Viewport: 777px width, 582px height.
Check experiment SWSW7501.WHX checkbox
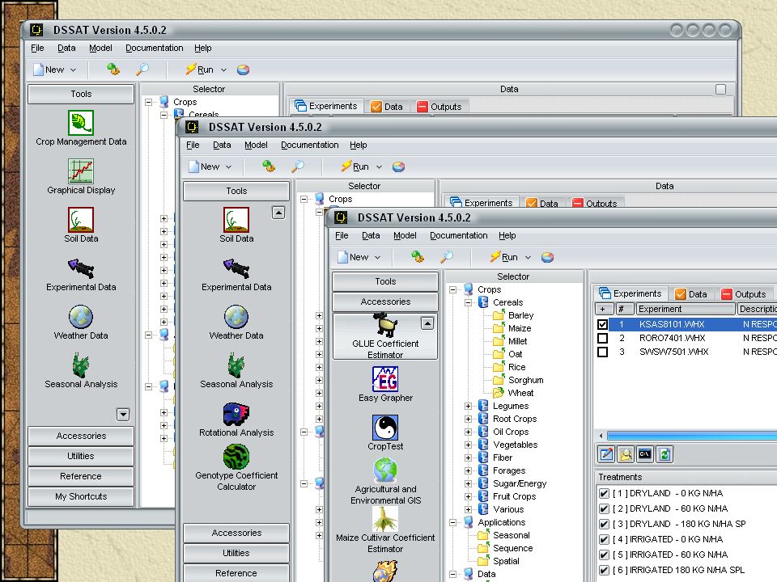(602, 352)
